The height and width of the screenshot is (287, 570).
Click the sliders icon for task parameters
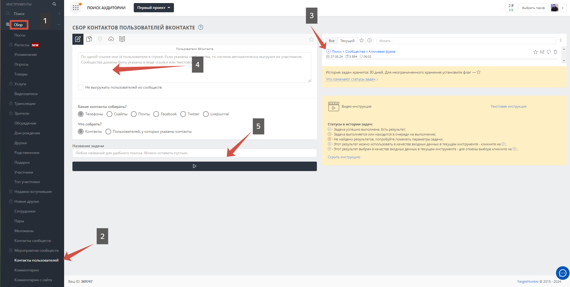[542, 52]
